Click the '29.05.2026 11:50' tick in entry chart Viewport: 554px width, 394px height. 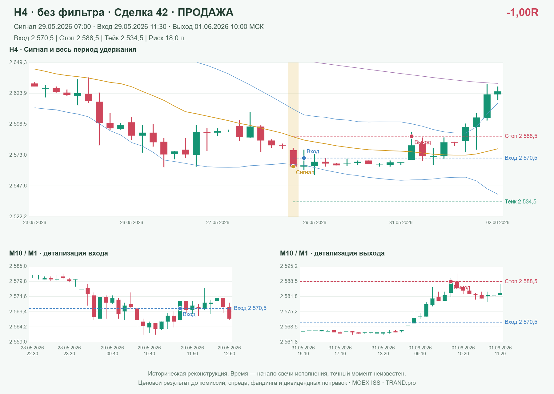click(x=192, y=351)
